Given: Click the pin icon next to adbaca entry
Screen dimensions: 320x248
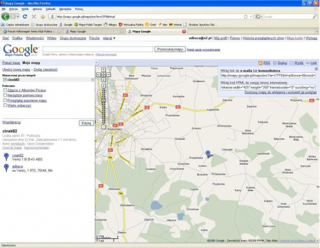Looking at the screenshot, I should pos(7,168).
